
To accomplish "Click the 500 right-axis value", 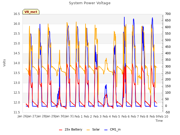I will 168,40.
